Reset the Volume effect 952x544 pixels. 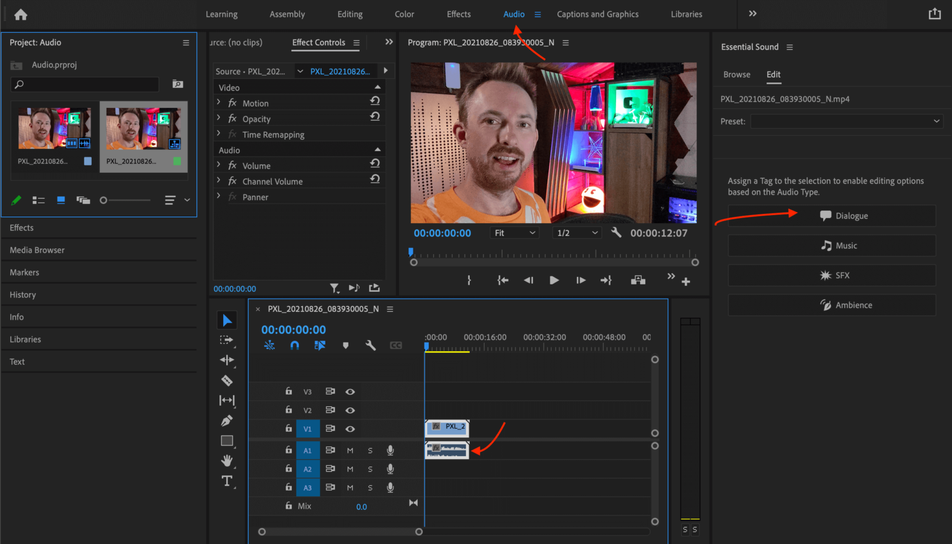coord(375,164)
